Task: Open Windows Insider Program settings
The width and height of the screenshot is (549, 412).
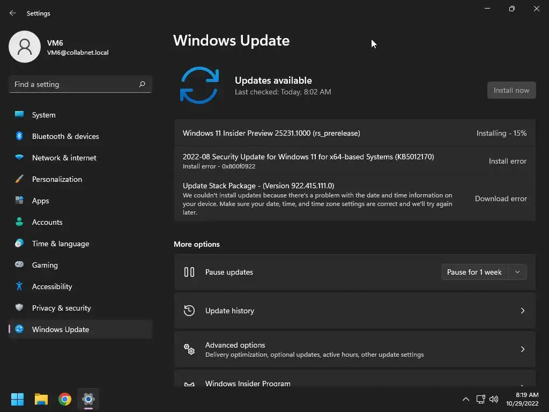Action: pyautogui.click(x=355, y=379)
